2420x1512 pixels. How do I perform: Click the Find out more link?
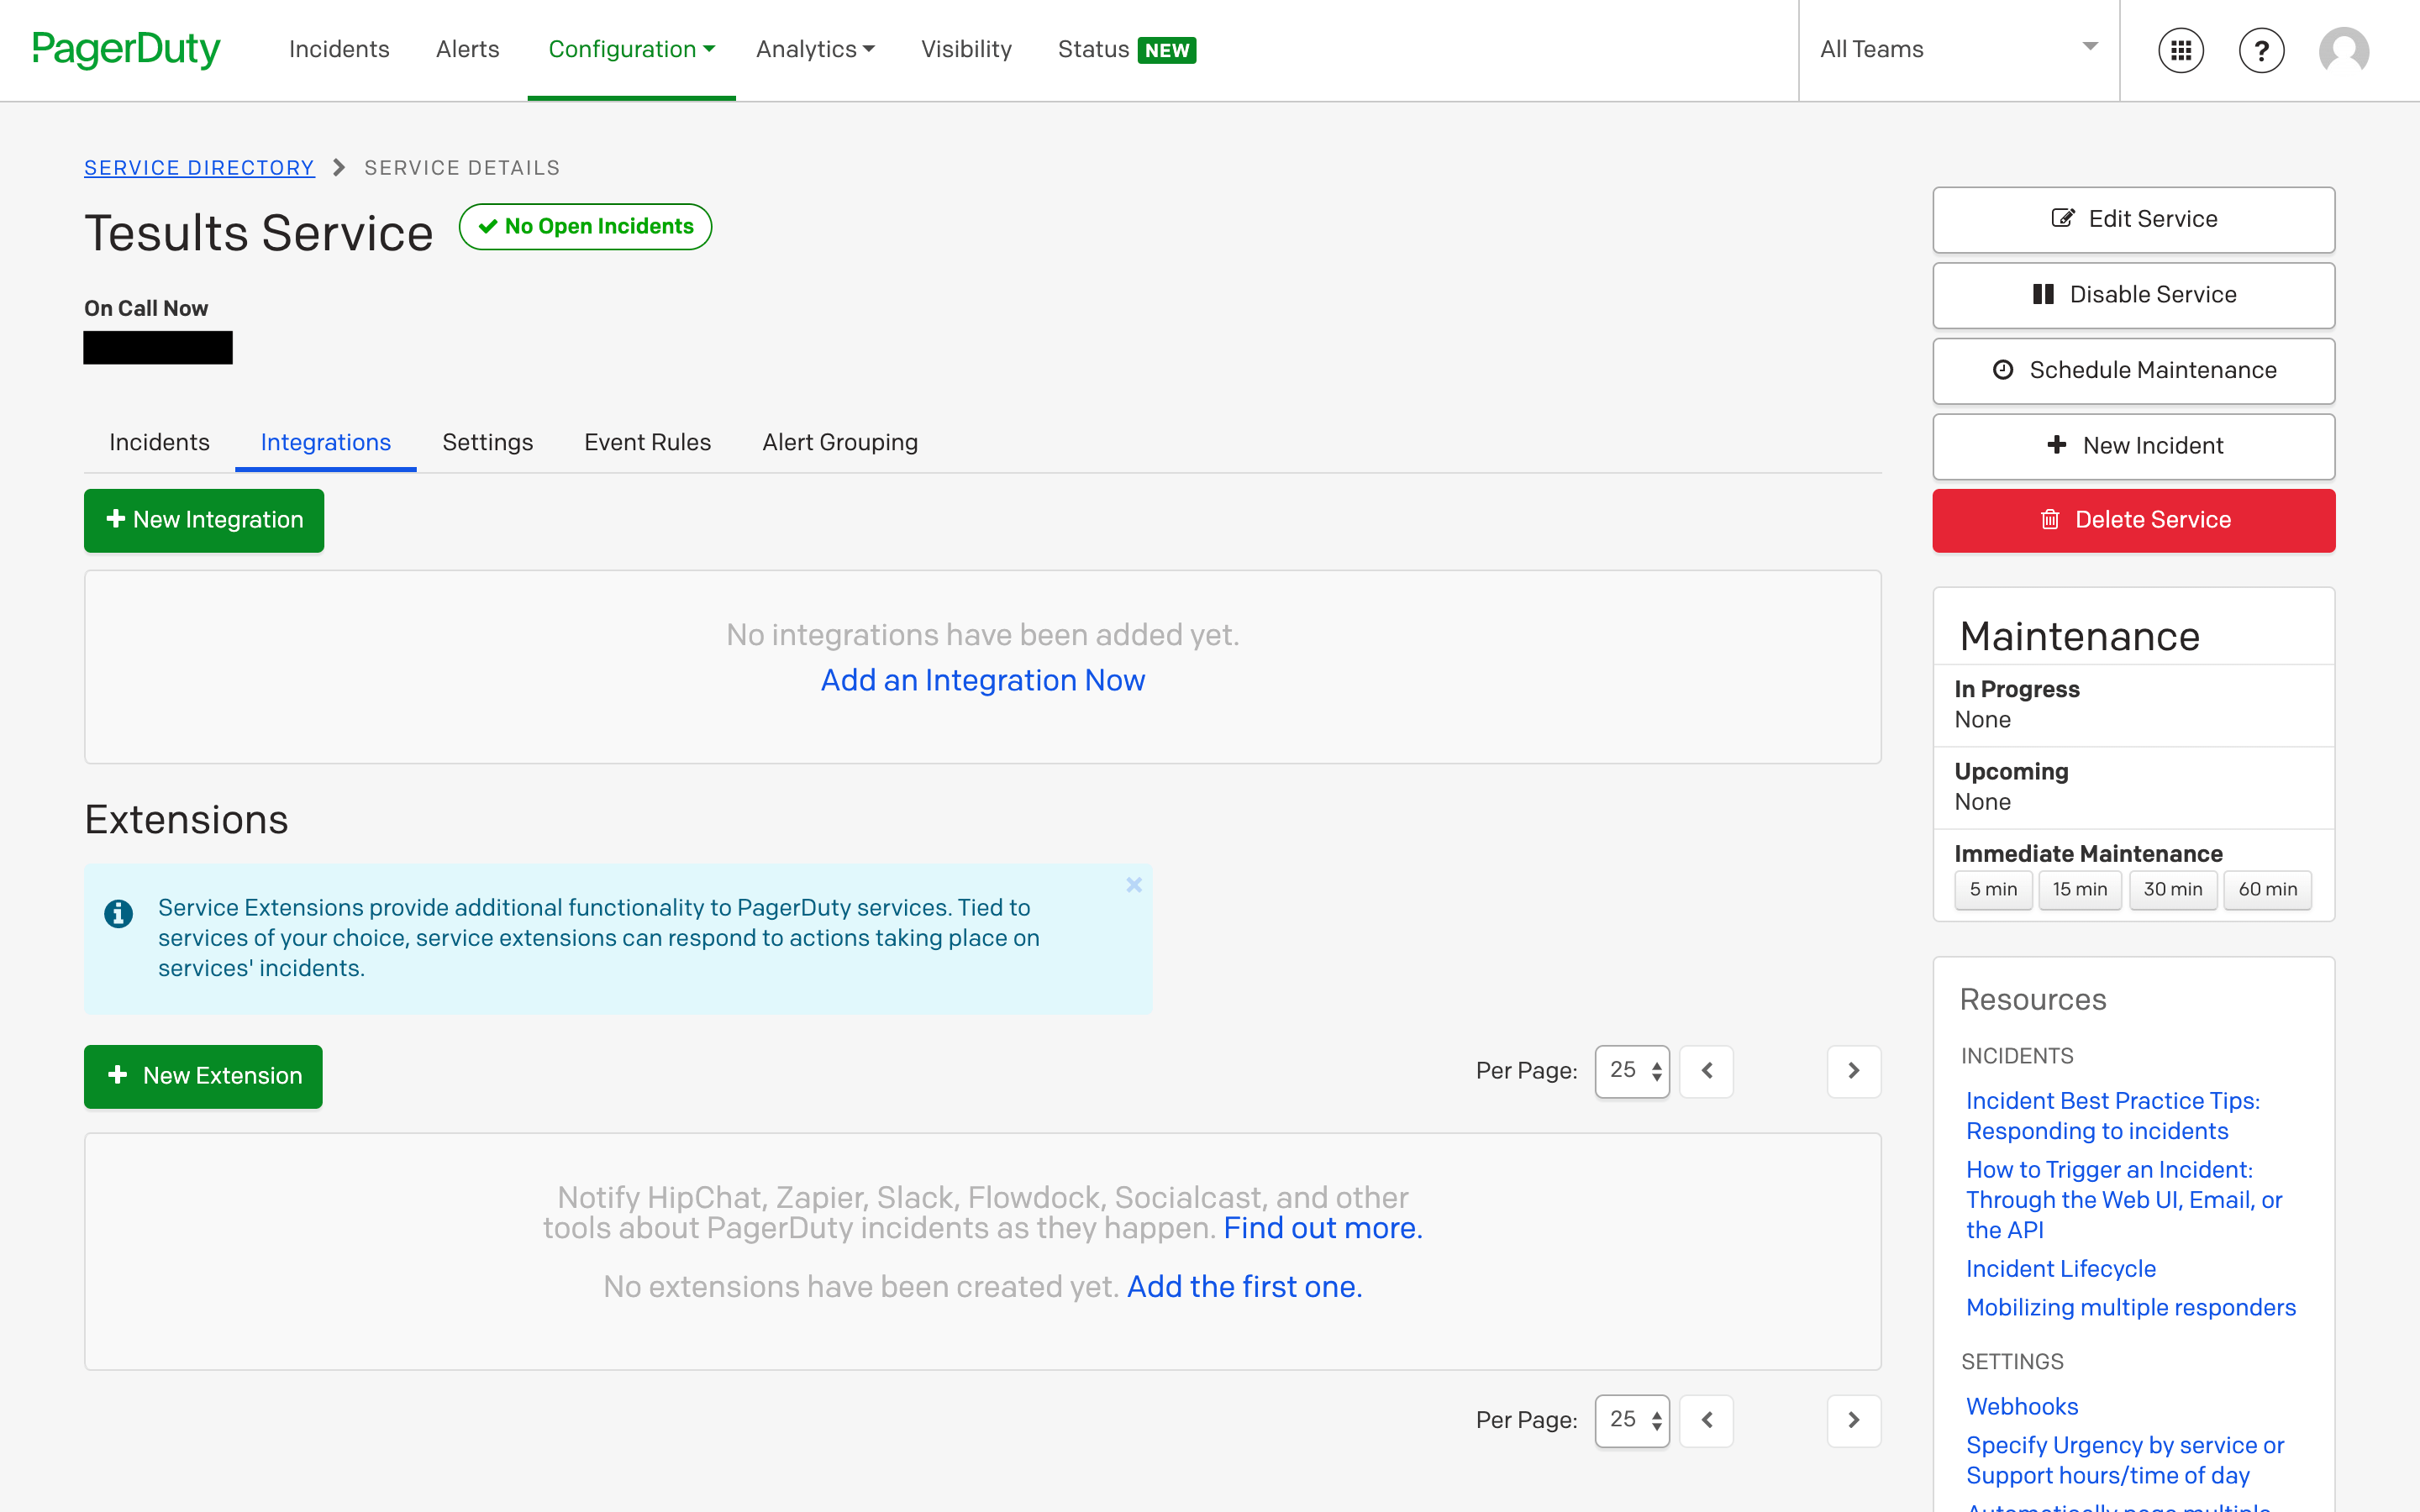pos(1323,1228)
